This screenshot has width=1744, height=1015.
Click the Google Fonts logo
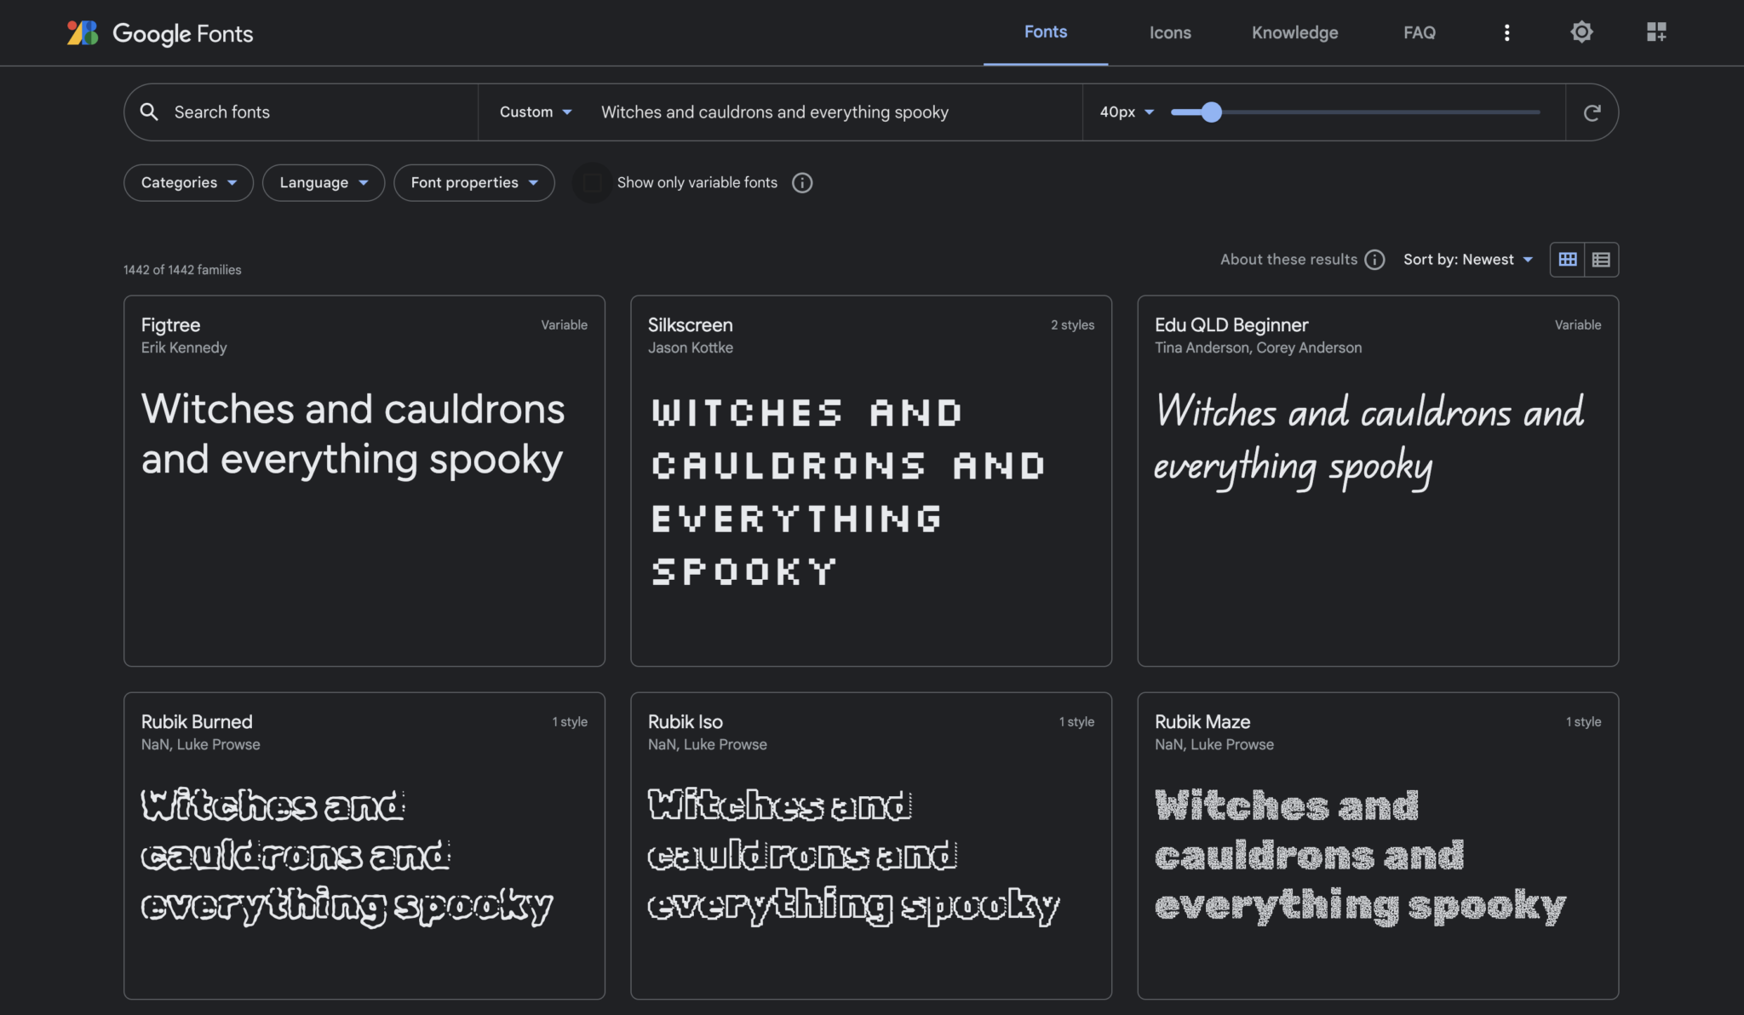(159, 33)
